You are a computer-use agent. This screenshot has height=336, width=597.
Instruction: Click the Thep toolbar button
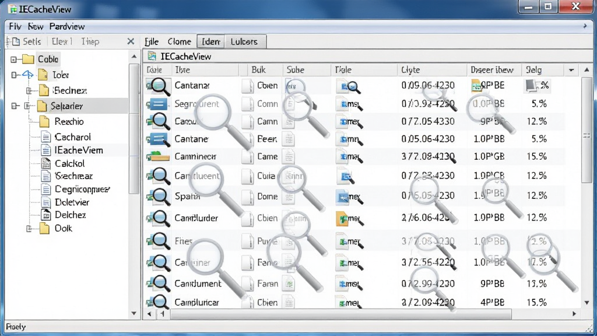(x=90, y=41)
